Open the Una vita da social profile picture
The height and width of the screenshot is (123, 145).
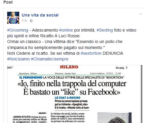pyautogui.click(x=13, y=18)
